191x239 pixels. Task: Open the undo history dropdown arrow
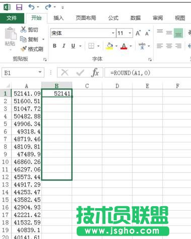click(38, 7)
